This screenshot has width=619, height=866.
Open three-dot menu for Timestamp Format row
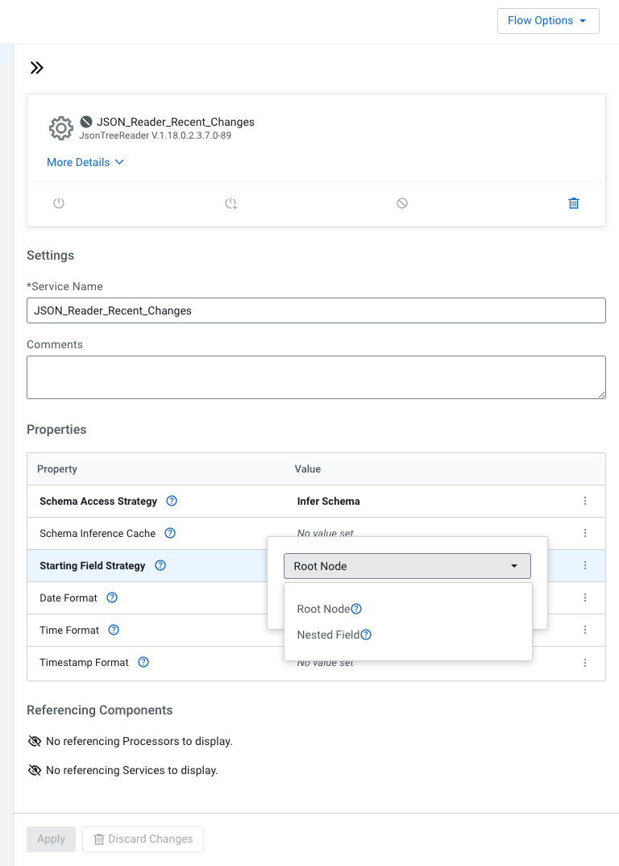tap(585, 662)
